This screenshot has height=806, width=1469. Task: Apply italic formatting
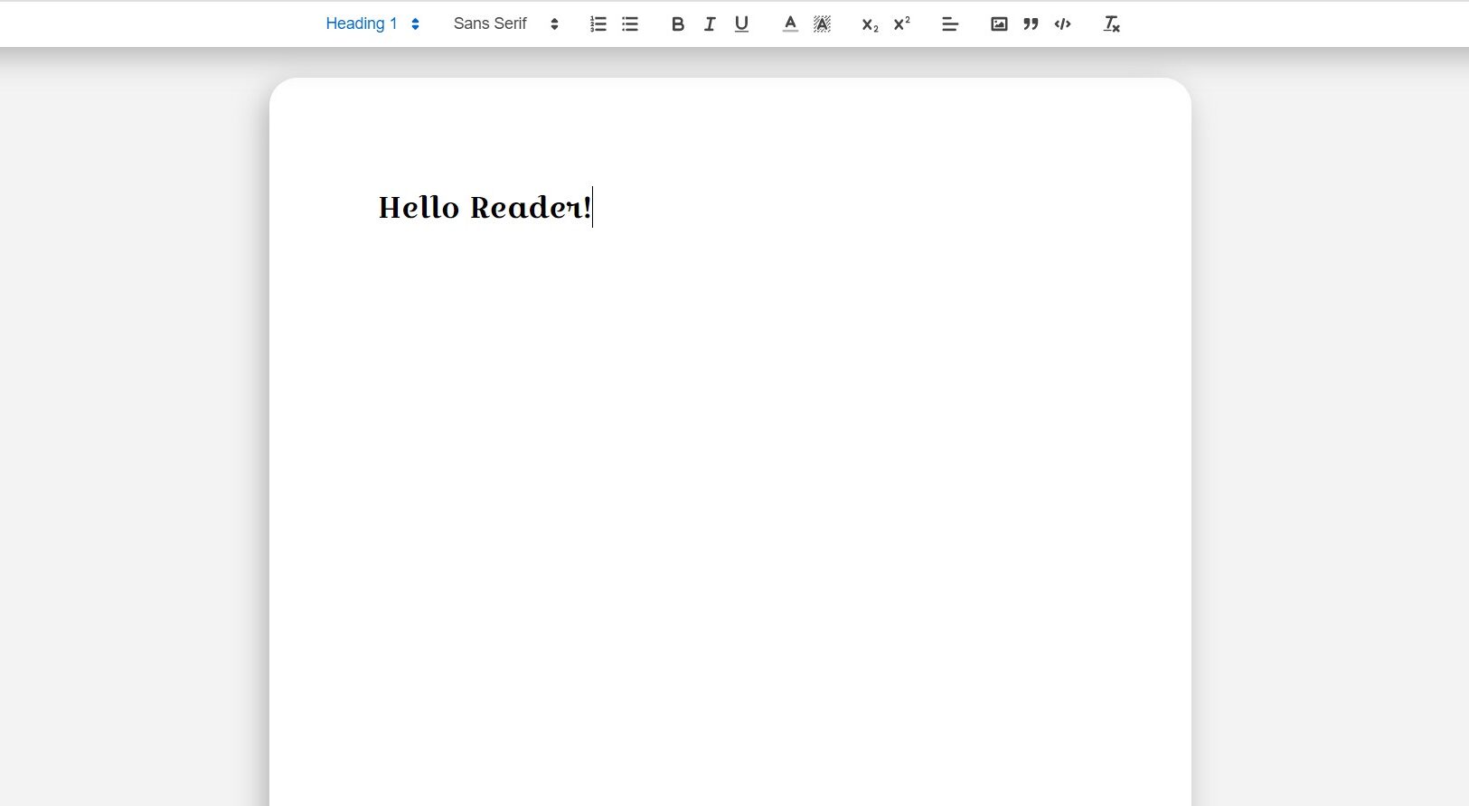click(x=710, y=24)
